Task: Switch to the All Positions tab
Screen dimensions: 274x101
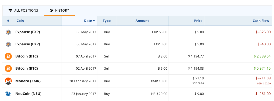Action: pyautogui.click(x=23, y=11)
